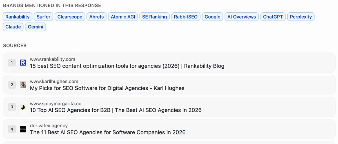Click the Karl Hughes avatar icon
Screen dimensions: 338x144
pos(23,85)
